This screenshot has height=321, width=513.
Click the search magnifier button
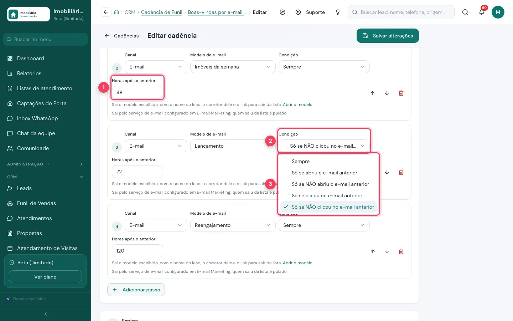point(465,12)
